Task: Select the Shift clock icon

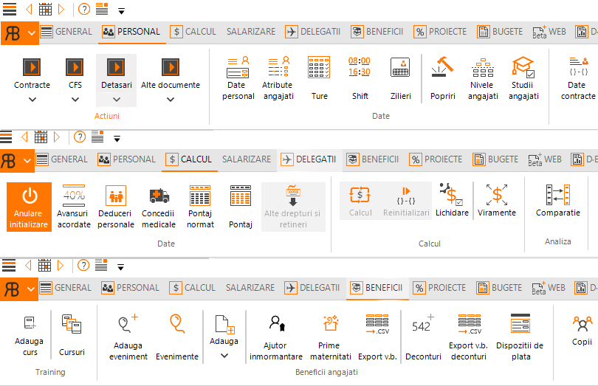Action: pyautogui.click(x=360, y=68)
